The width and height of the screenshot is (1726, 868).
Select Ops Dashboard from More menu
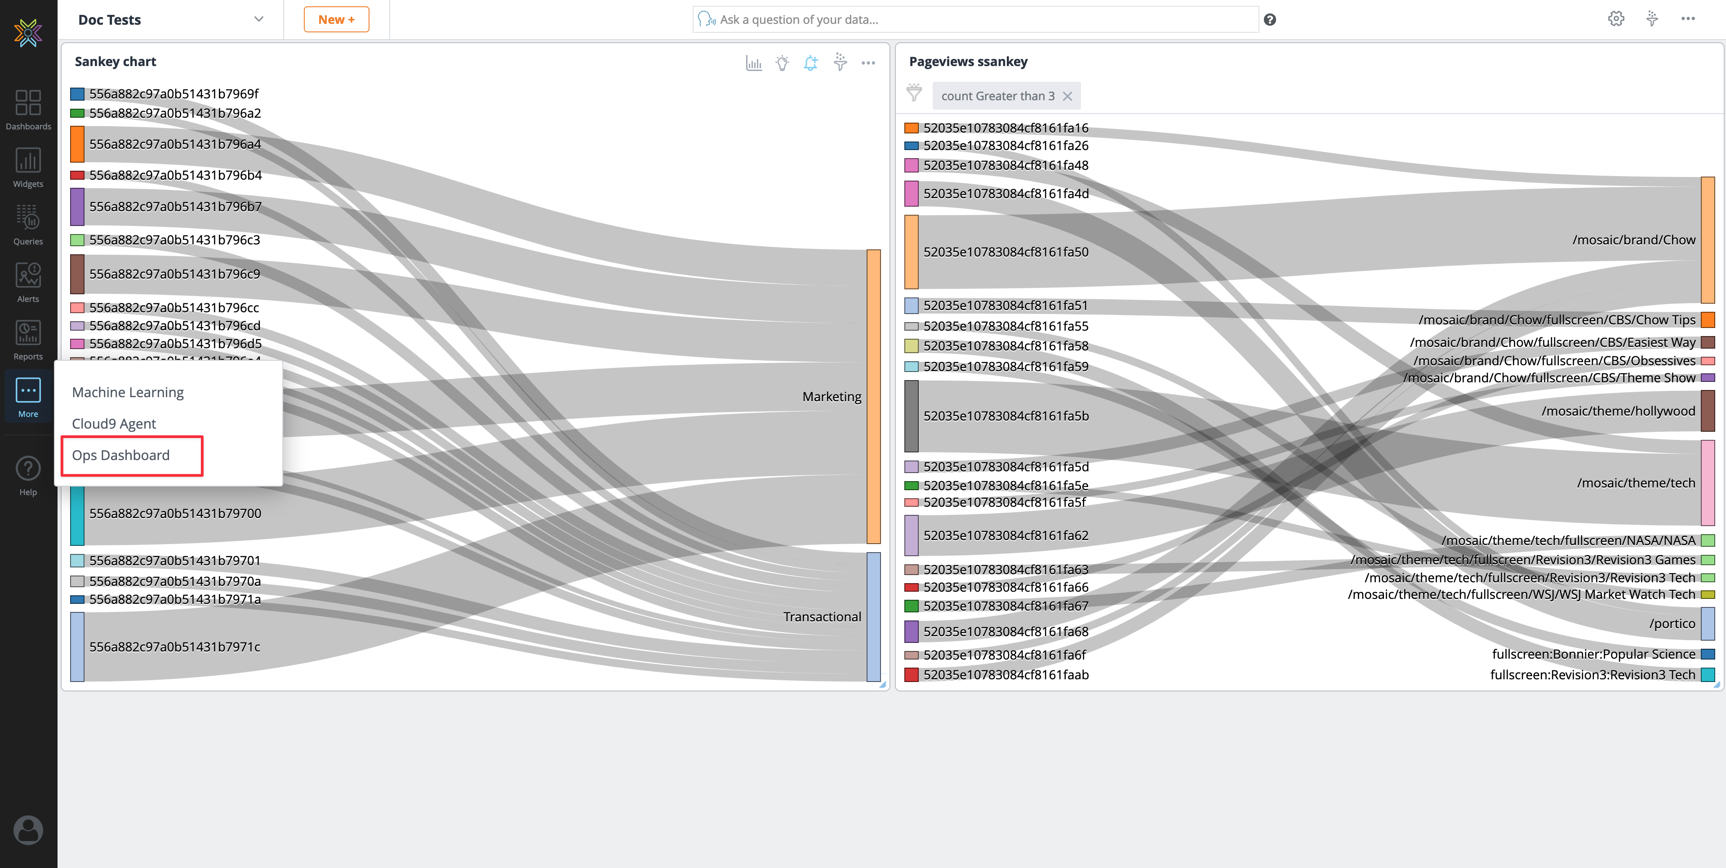[x=120, y=456]
